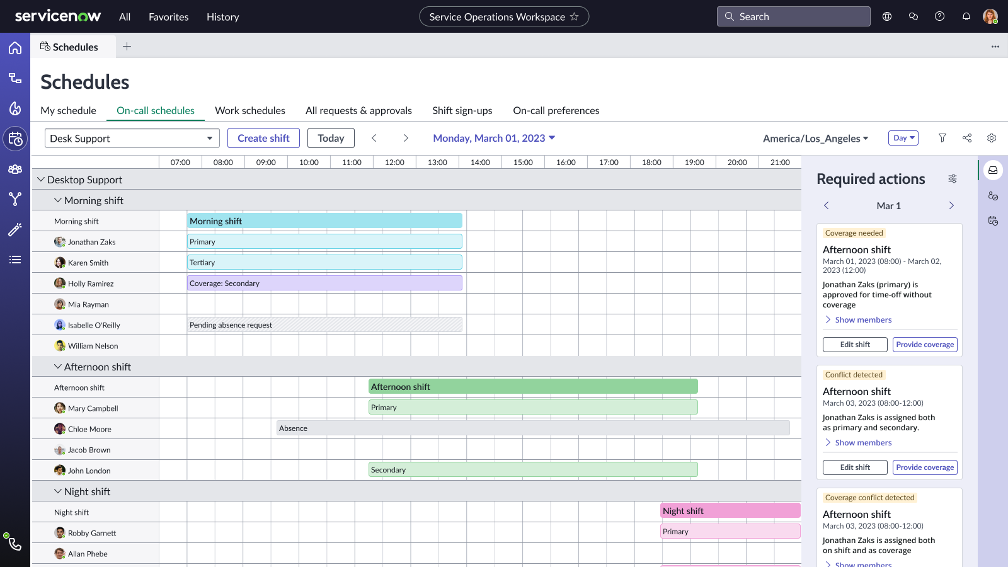Open the flame incidents icon in sidebar

[15, 108]
